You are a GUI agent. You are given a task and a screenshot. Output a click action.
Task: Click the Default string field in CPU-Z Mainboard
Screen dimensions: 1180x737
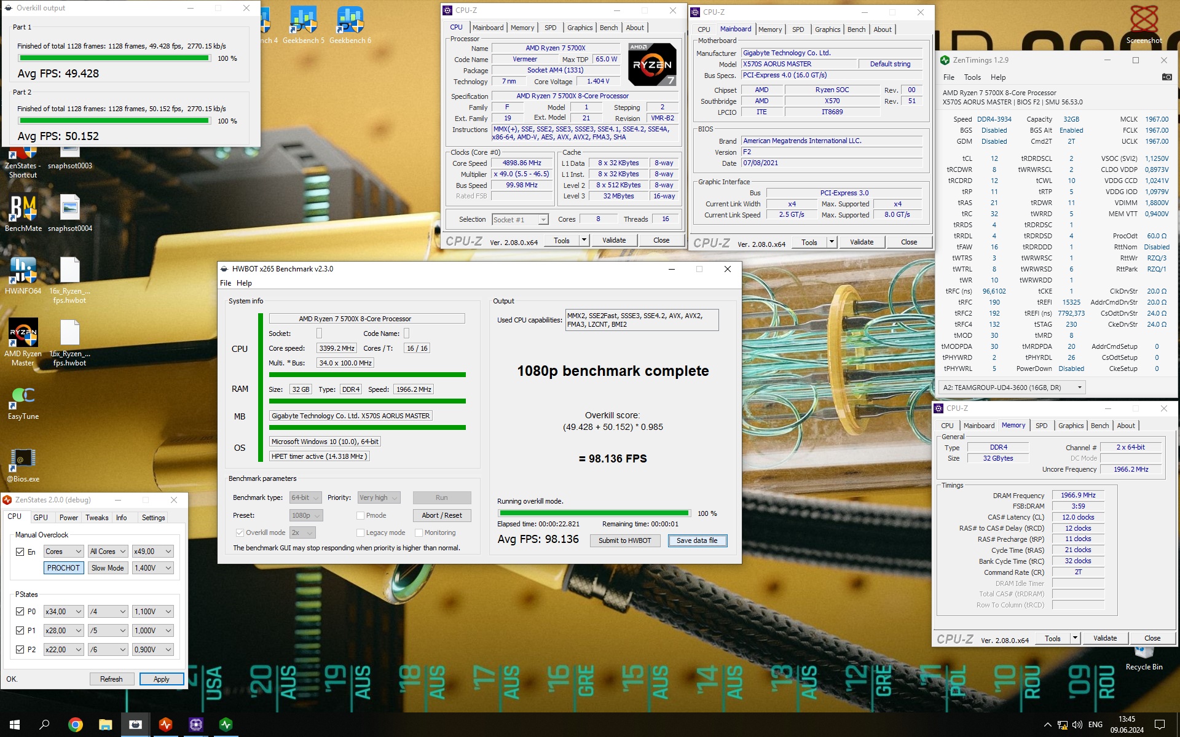coord(890,64)
